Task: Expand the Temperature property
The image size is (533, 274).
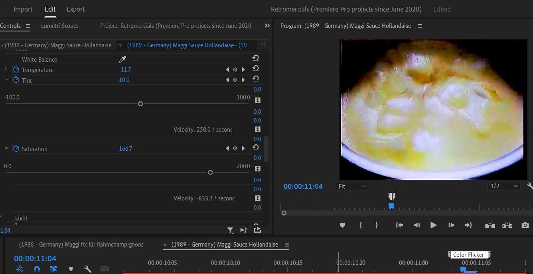Action: (x=6, y=69)
